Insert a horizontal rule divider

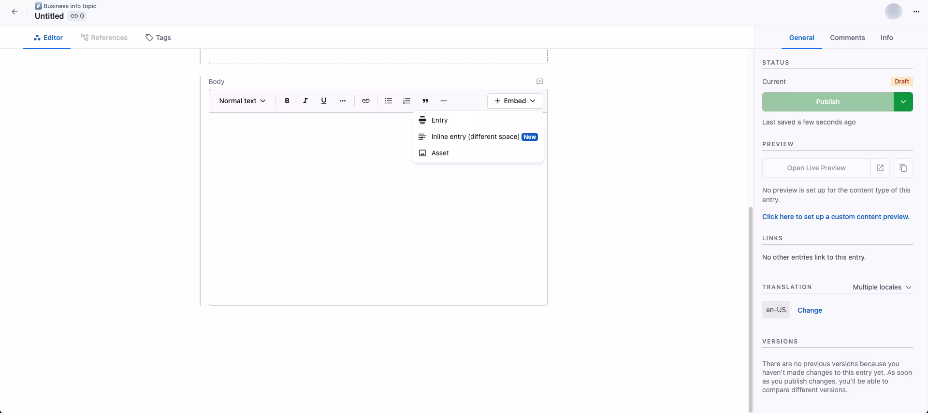click(444, 101)
